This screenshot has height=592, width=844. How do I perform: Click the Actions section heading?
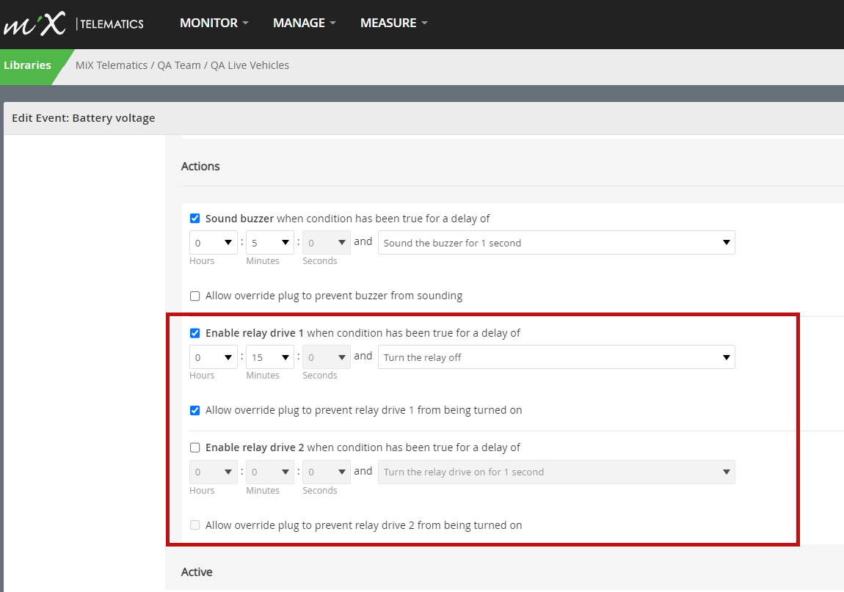[200, 167]
